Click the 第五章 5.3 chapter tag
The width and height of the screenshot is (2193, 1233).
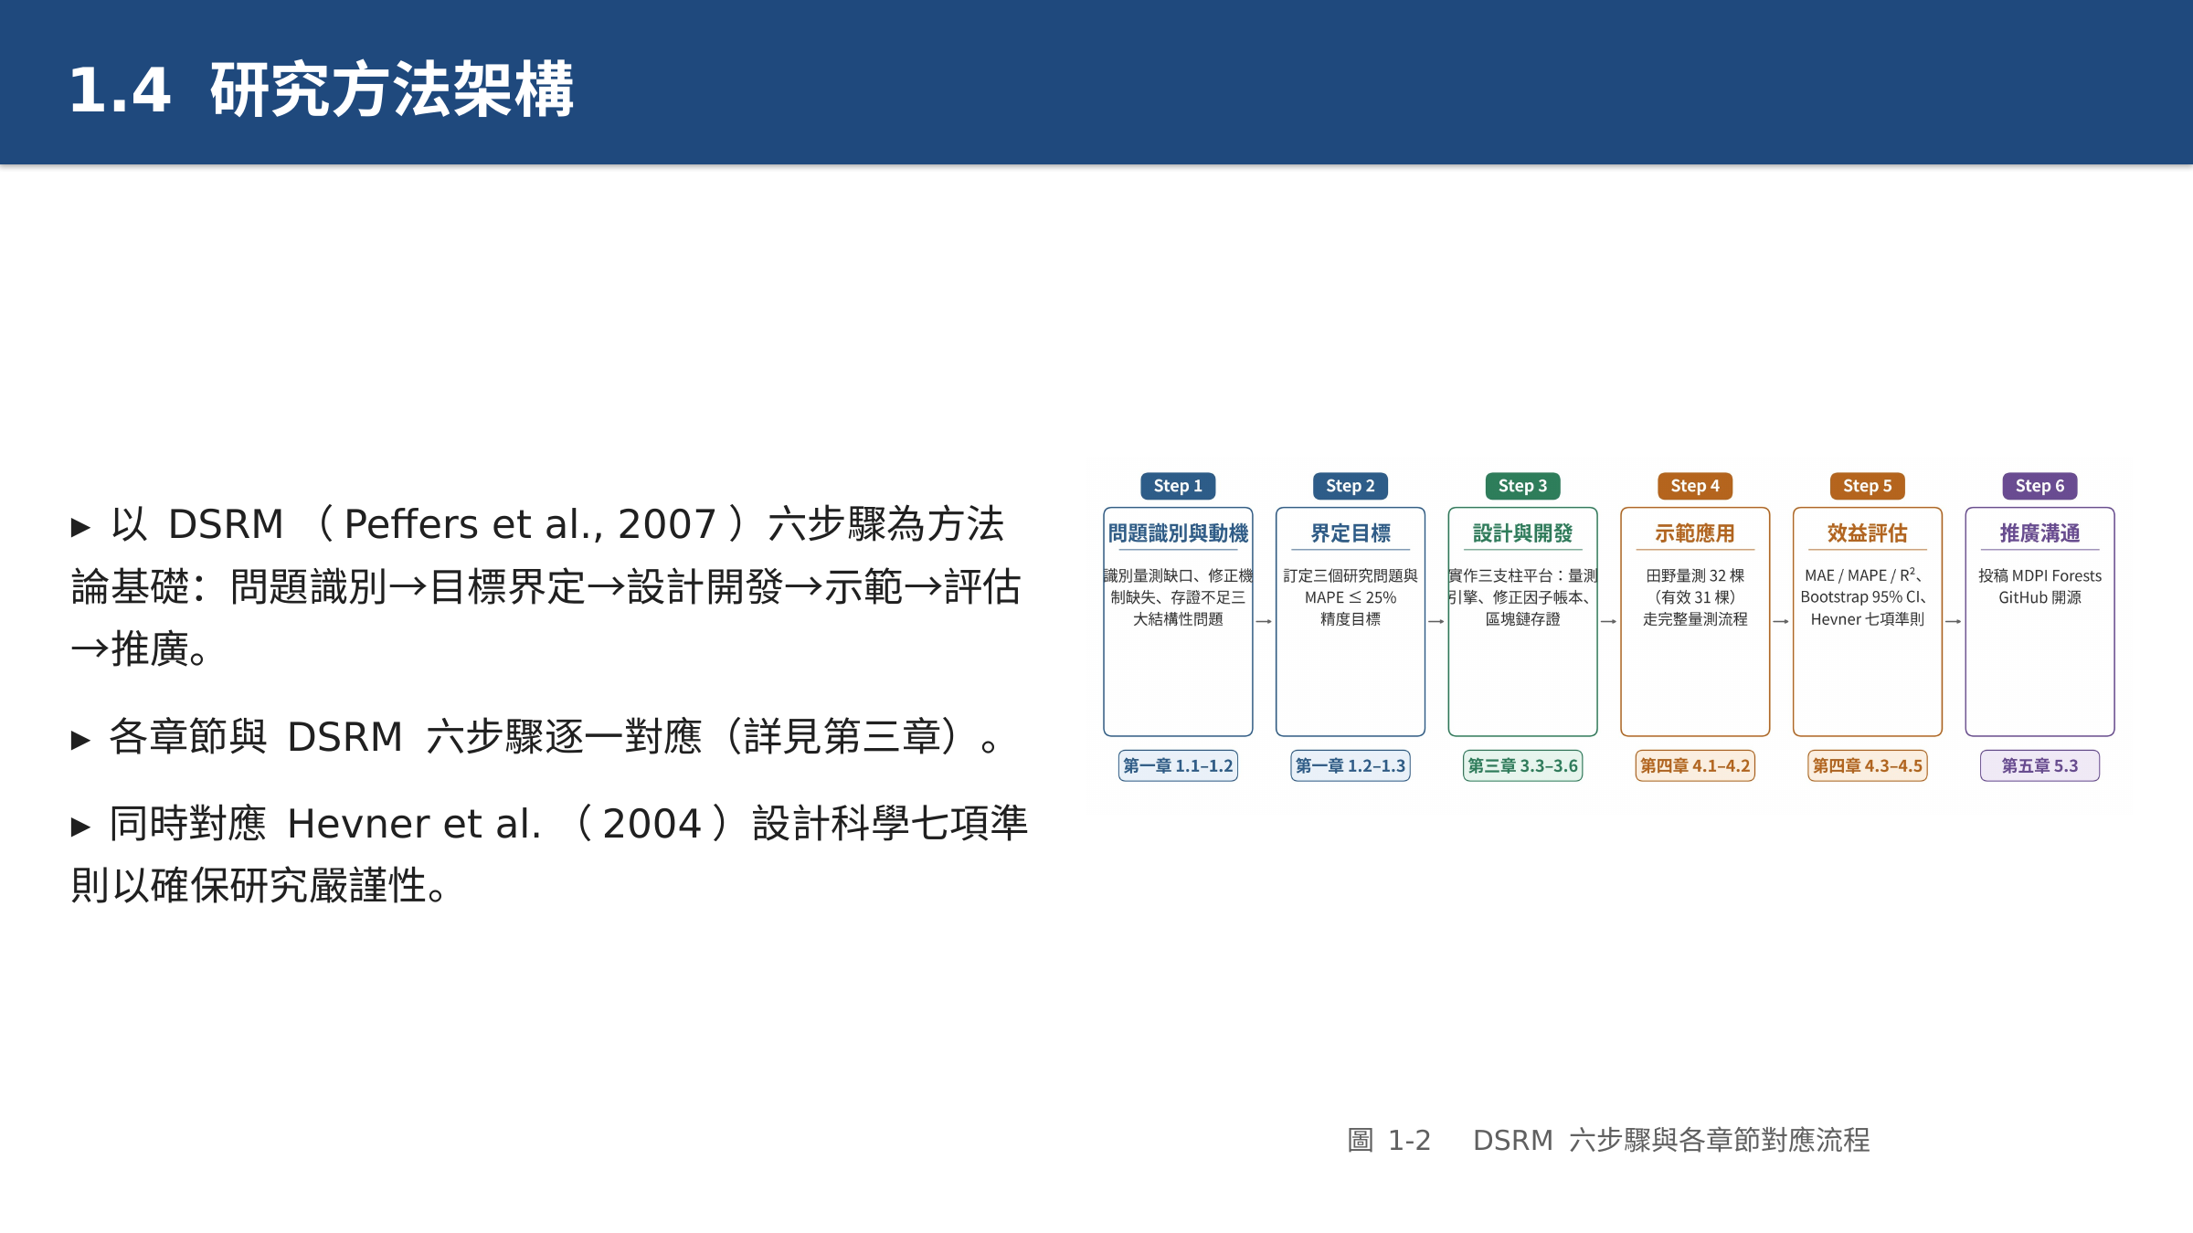coord(2039,765)
